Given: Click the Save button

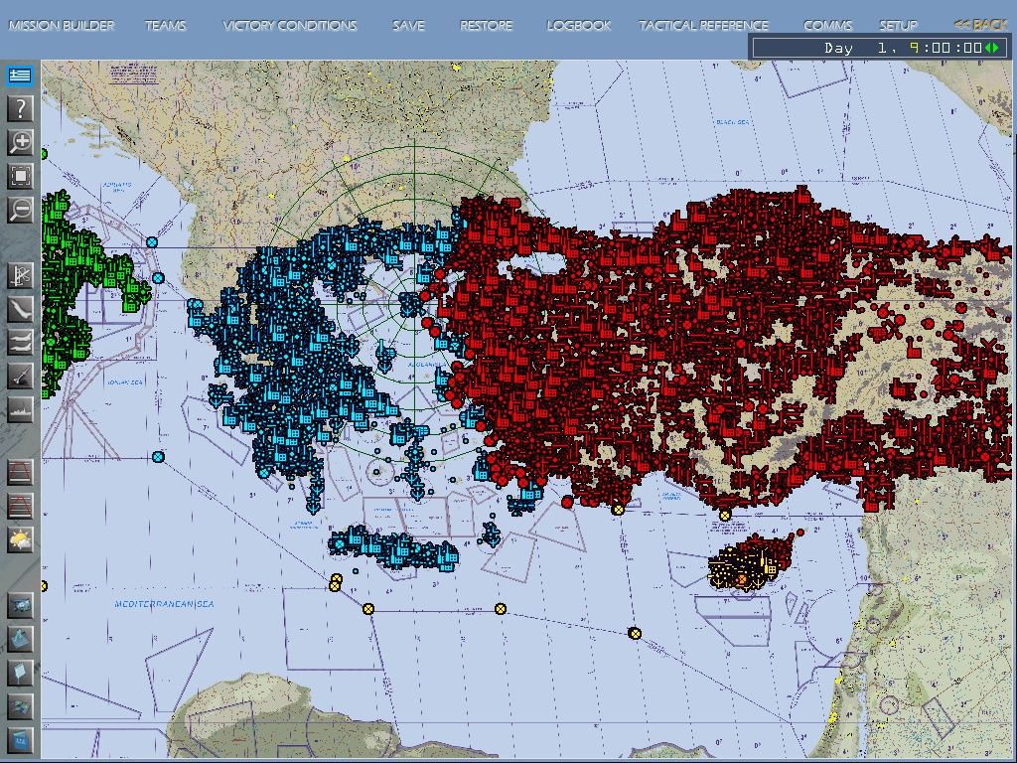Looking at the screenshot, I should (408, 25).
